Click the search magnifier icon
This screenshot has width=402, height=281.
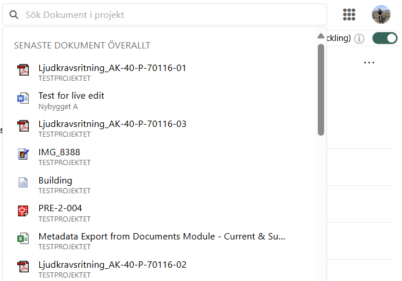click(14, 14)
